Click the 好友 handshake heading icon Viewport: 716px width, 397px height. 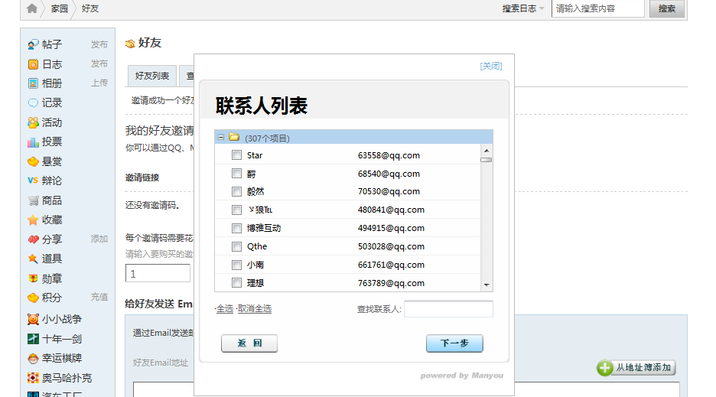tap(130, 44)
